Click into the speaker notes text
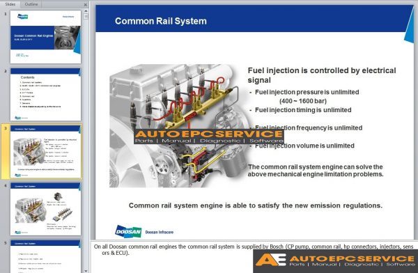 click(x=254, y=249)
